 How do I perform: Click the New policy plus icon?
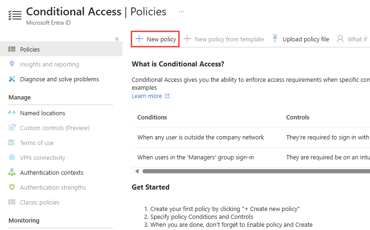tap(139, 39)
